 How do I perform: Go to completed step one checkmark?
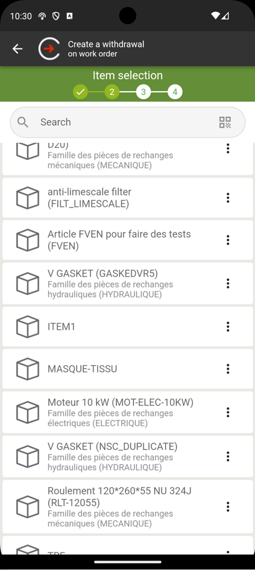point(80,92)
